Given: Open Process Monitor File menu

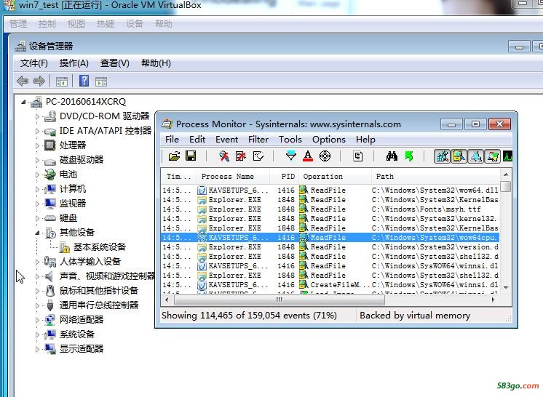Looking at the screenshot, I should click(172, 140).
